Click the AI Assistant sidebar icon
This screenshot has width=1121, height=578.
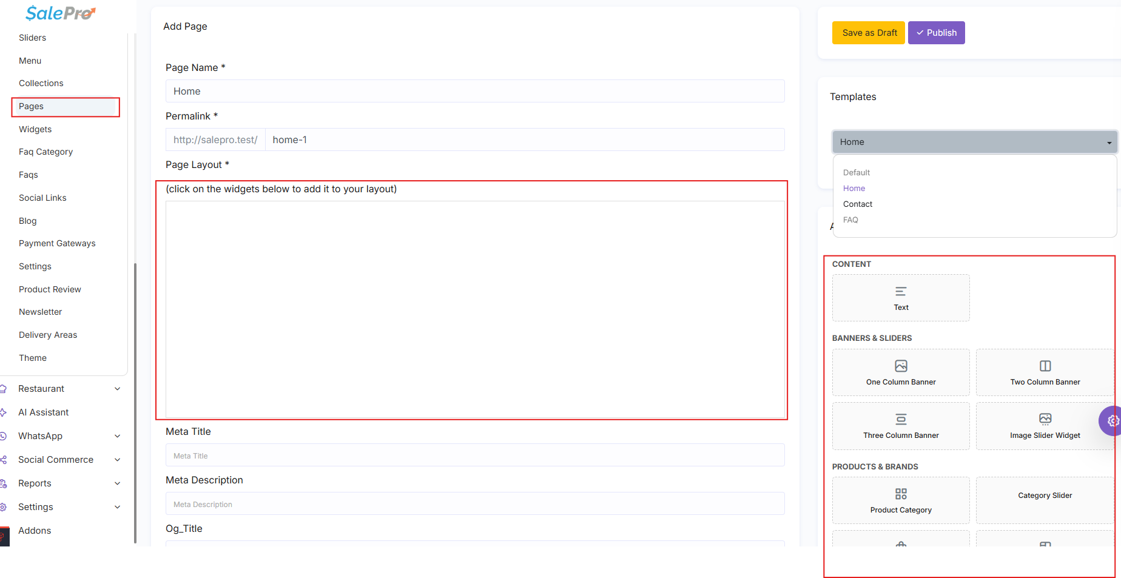click(3, 412)
